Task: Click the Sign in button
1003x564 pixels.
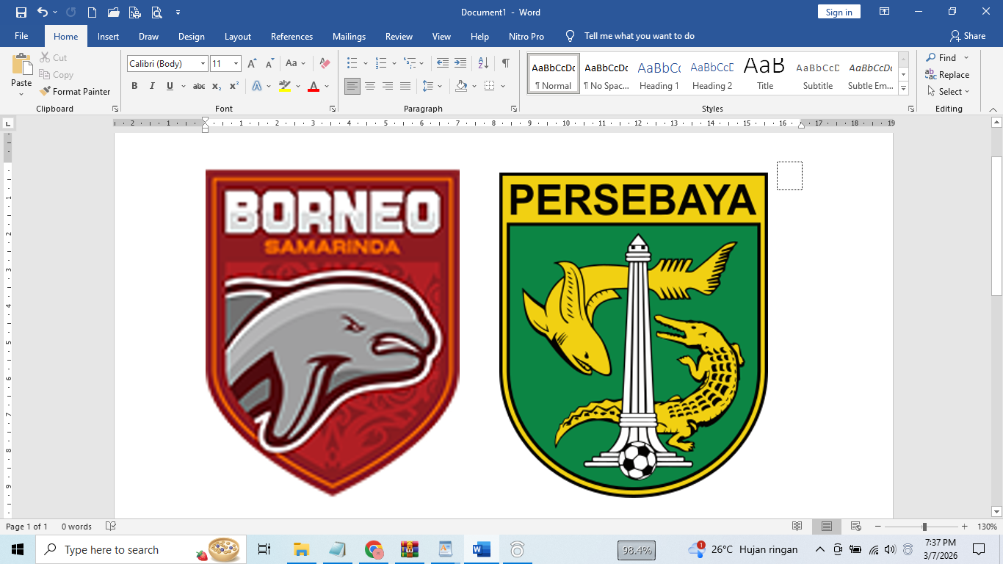Action: (x=839, y=12)
